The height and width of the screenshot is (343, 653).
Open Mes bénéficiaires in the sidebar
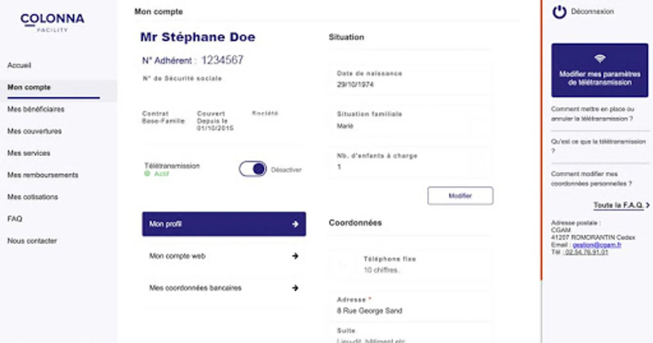pyautogui.click(x=36, y=109)
